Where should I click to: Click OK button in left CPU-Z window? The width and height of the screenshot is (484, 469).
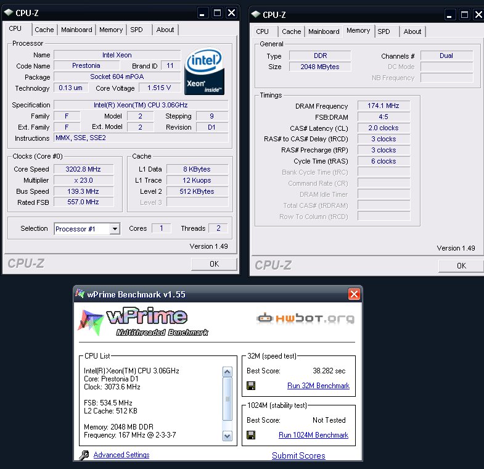pos(214,264)
